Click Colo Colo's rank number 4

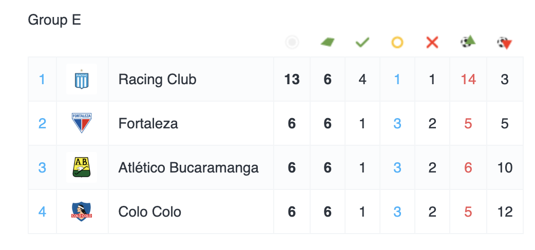(42, 212)
